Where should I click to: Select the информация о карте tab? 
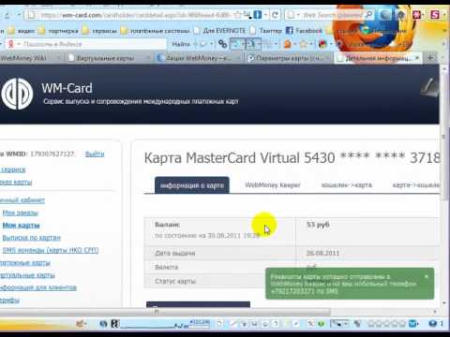[192, 185]
